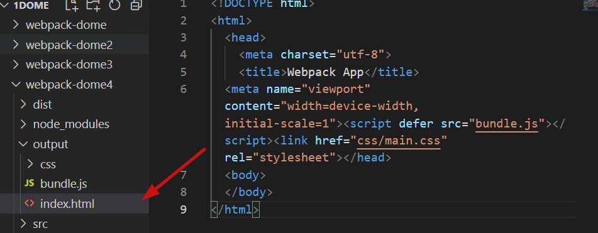Click line number 9 in gutter

click(183, 209)
